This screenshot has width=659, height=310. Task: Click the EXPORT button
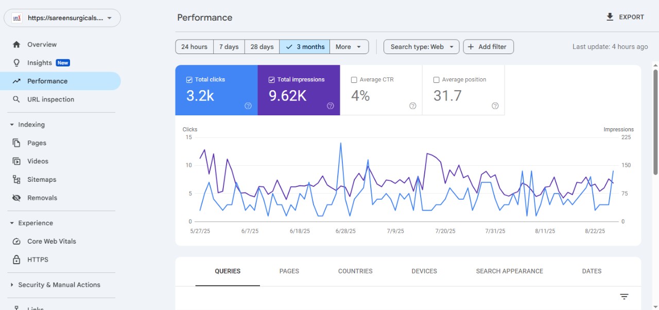(x=626, y=16)
